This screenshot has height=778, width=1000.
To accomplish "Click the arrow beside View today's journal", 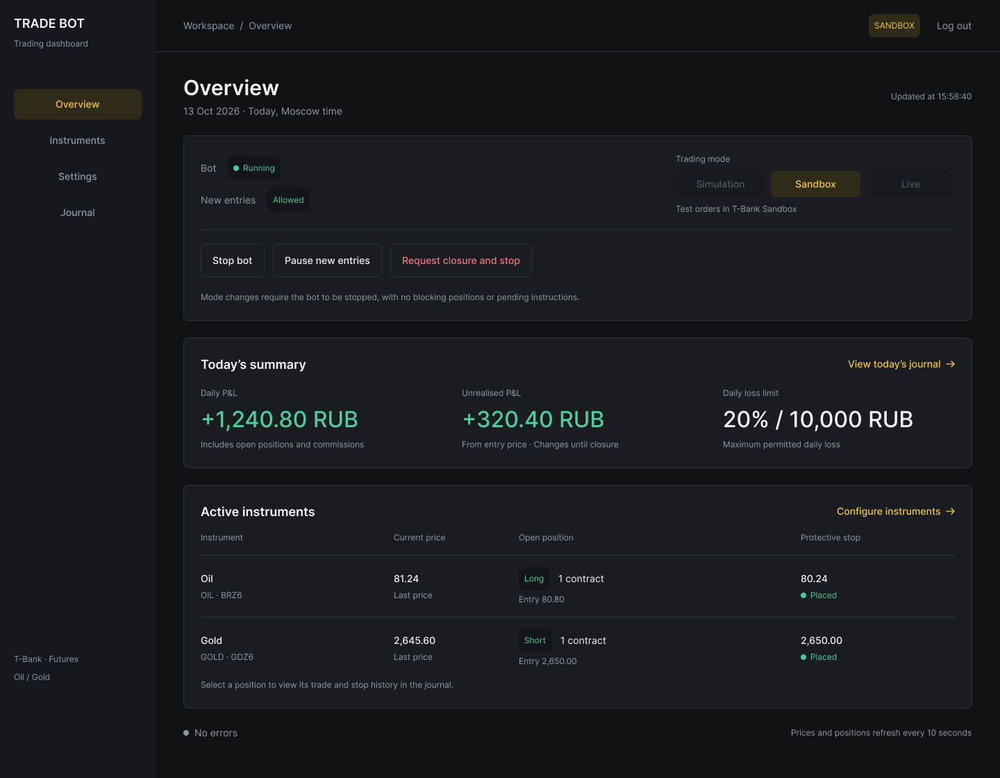I will [x=951, y=364].
